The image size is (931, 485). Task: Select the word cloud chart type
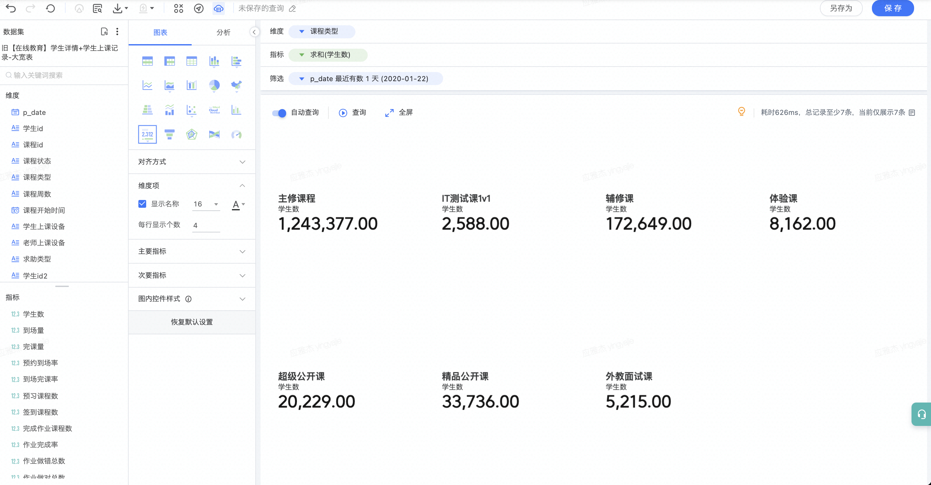click(214, 110)
